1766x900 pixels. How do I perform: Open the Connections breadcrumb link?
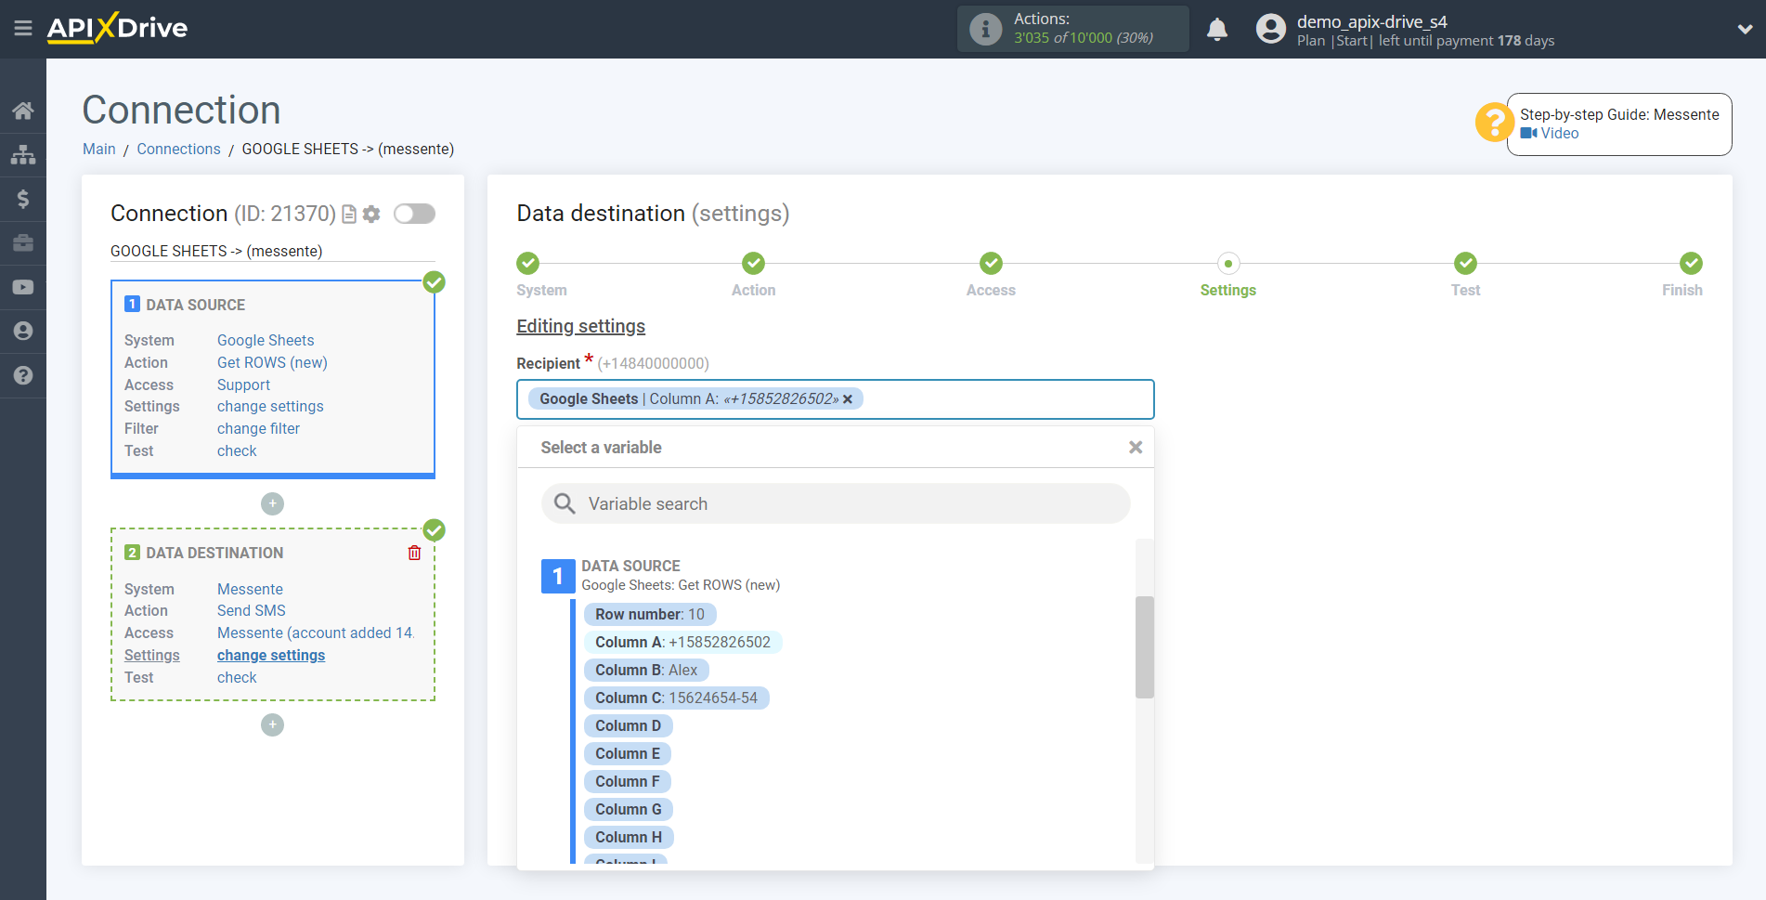tap(178, 149)
